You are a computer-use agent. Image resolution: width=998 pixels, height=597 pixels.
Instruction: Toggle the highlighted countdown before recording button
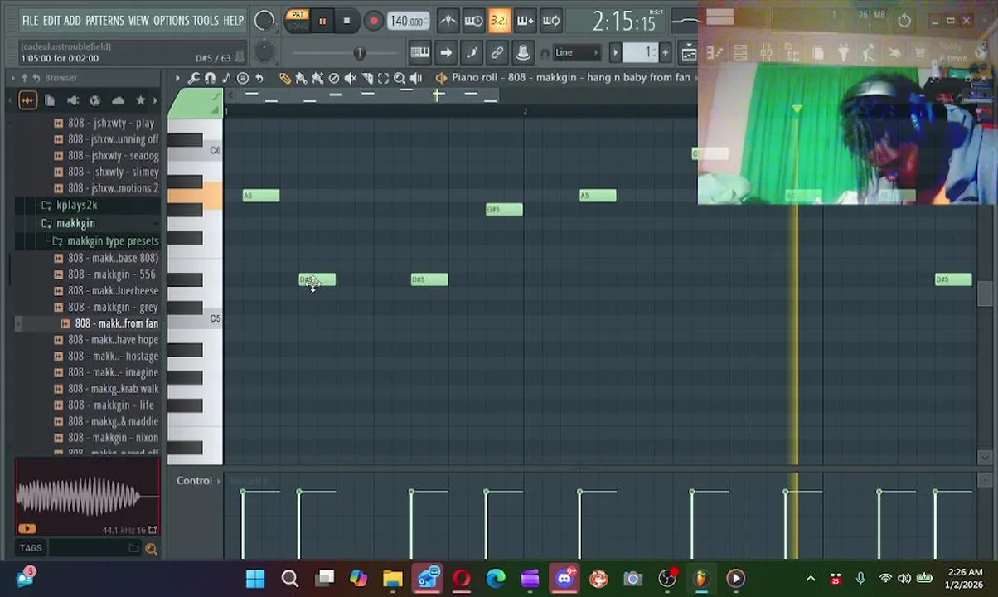(x=499, y=21)
